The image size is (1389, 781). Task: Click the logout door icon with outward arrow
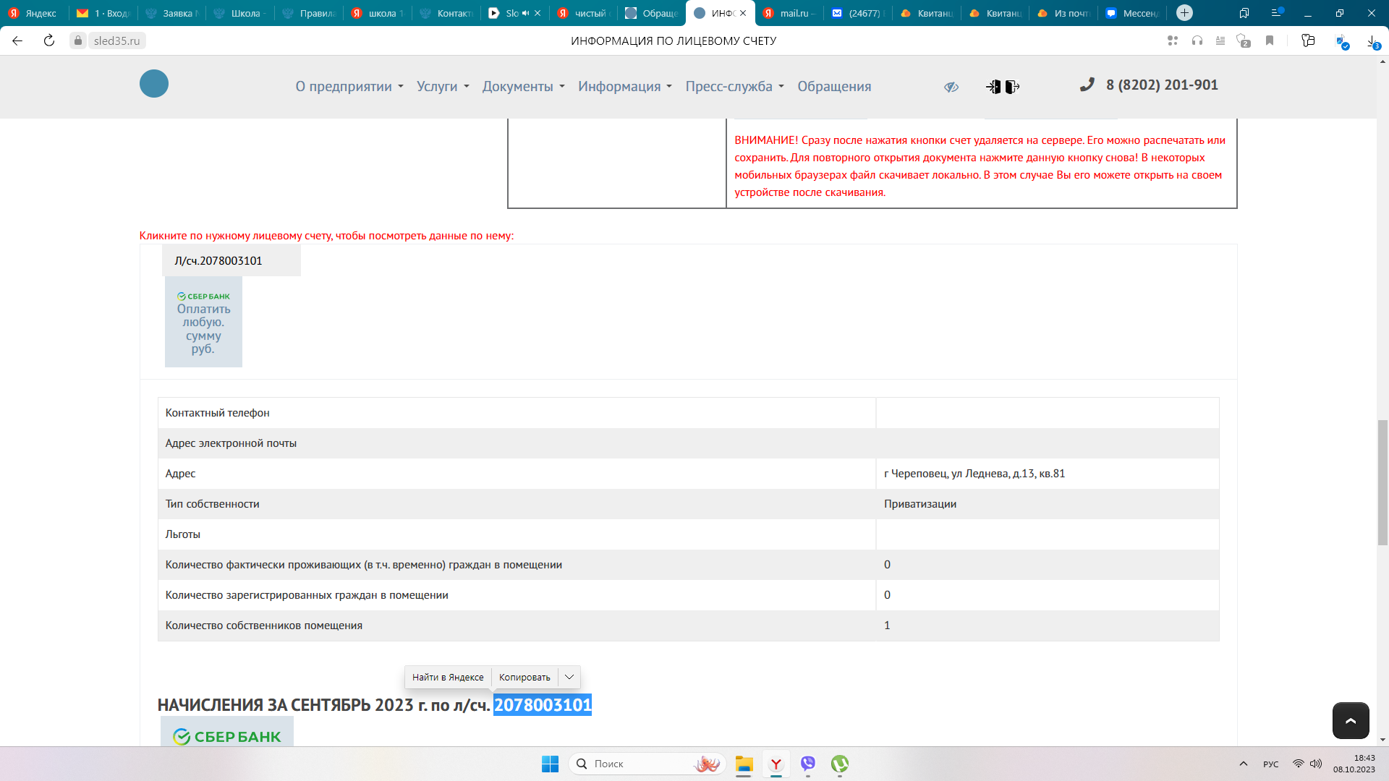coord(1012,87)
